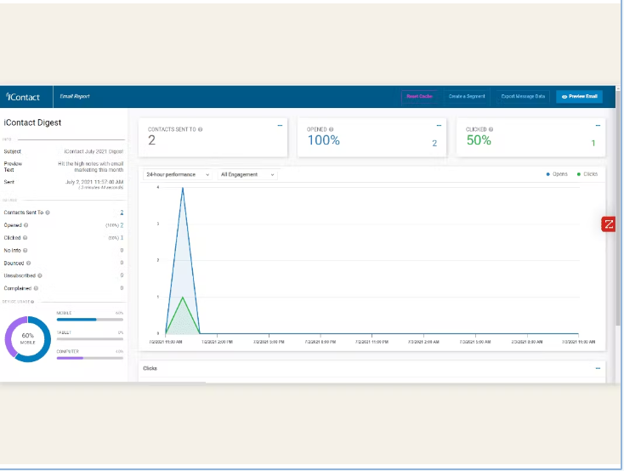Click help icon beside OPENED card title
The width and height of the screenshot is (624, 471).
click(x=331, y=129)
